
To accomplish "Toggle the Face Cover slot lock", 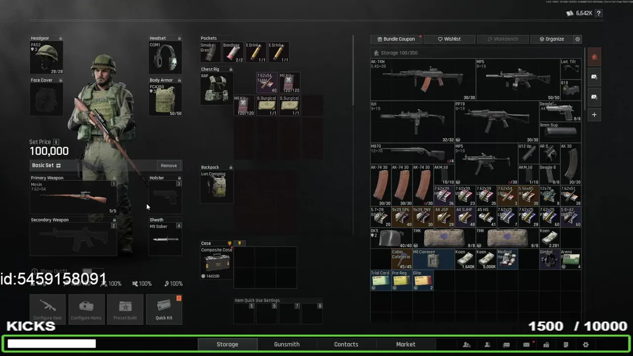I will point(61,80).
